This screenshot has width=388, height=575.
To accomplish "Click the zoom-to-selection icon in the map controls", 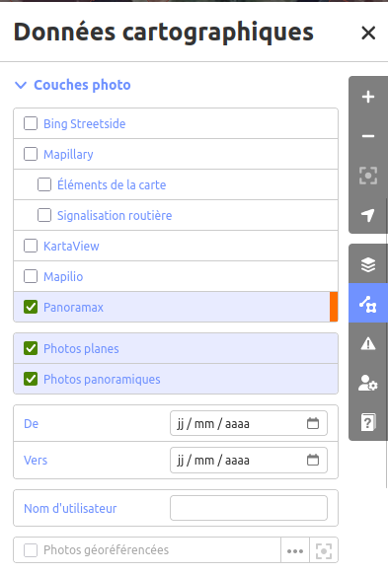I will [x=368, y=176].
